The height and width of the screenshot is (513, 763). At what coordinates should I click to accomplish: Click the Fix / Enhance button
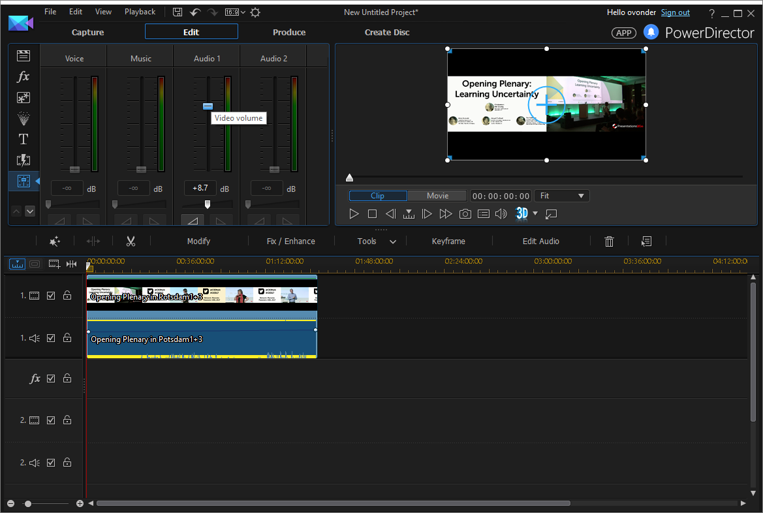[290, 241]
